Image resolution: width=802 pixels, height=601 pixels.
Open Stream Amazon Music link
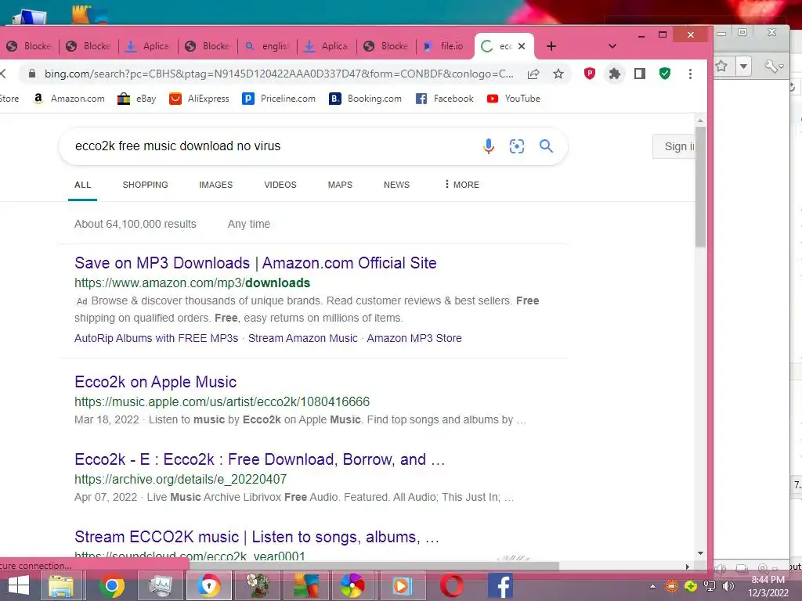tap(303, 338)
